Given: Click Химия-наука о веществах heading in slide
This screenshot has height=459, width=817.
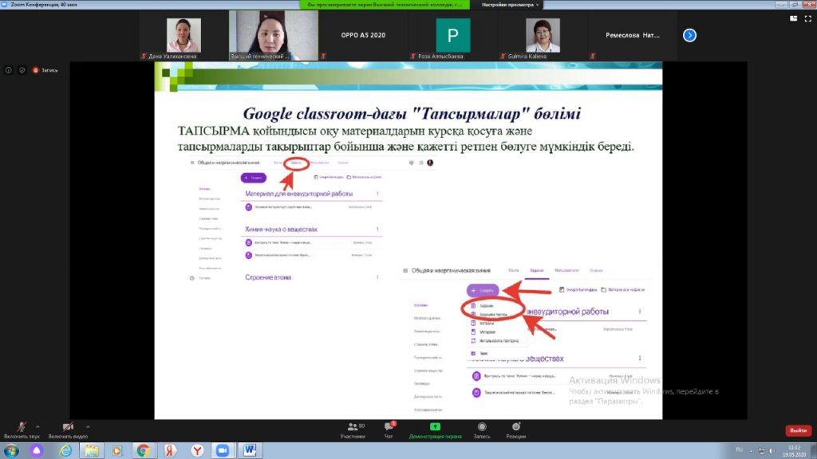Looking at the screenshot, I should (x=282, y=229).
